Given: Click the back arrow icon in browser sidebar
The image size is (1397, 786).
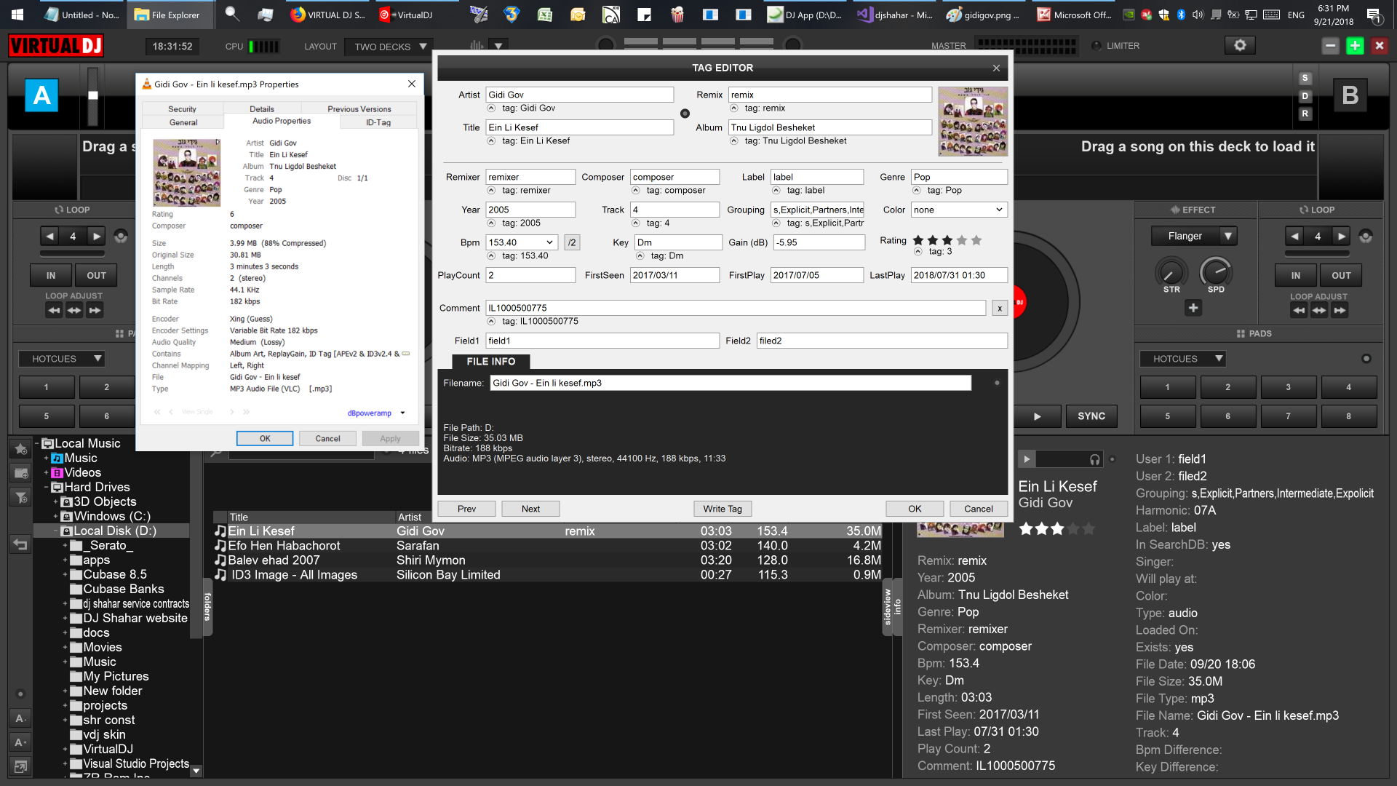Looking at the screenshot, I should (20, 544).
